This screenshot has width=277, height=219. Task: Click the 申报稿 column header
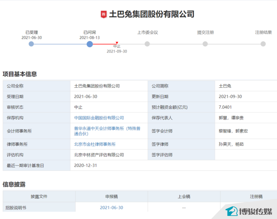[112, 196]
